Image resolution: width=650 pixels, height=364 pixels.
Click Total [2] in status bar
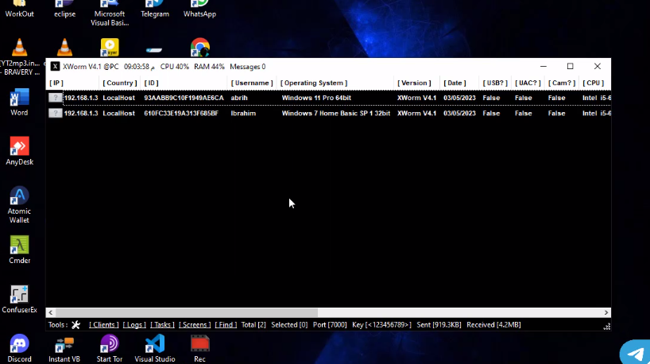253,325
